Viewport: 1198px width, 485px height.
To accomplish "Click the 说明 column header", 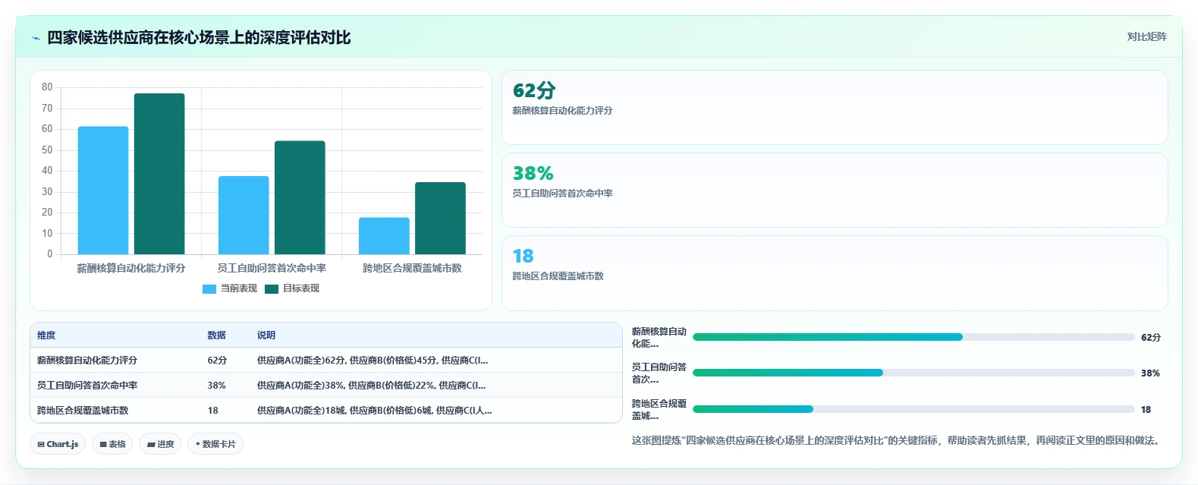I will point(266,335).
